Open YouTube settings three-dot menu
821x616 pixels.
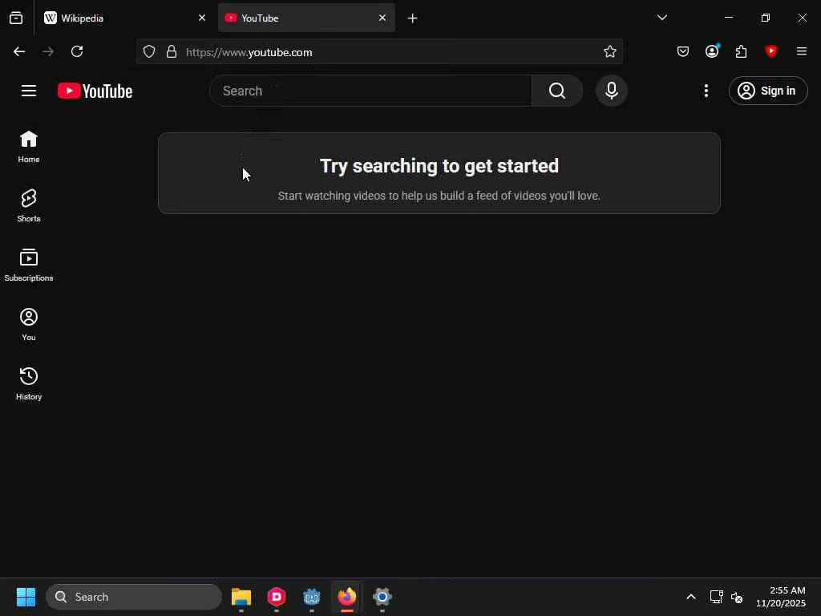click(706, 91)
